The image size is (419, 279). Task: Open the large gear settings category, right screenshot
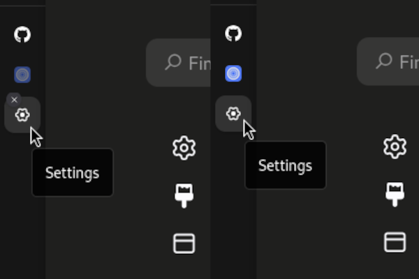click(x=395, y=147)
